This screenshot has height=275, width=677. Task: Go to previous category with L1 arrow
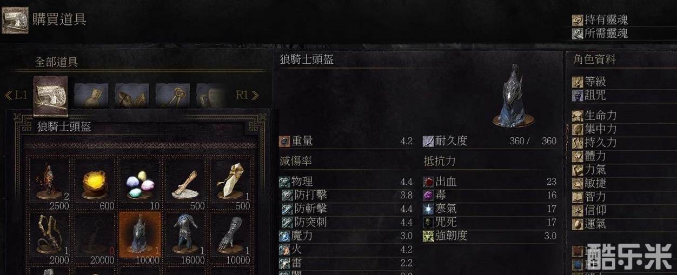[16, 95]
